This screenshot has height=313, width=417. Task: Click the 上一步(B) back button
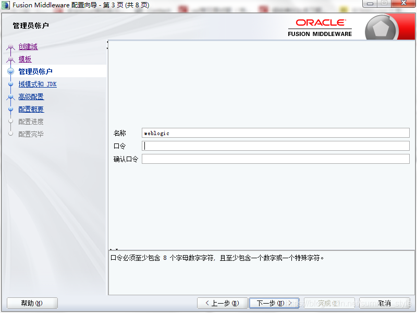(223, 303)
